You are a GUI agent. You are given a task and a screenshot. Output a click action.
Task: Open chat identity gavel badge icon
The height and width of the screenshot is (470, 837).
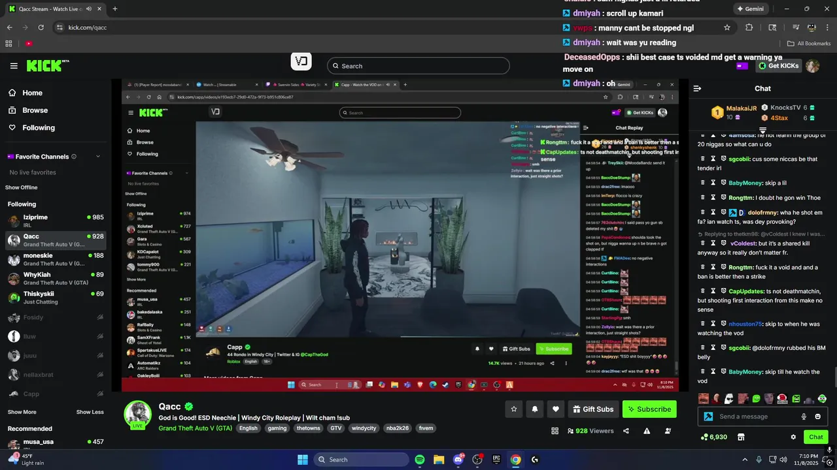click(708, 416)
